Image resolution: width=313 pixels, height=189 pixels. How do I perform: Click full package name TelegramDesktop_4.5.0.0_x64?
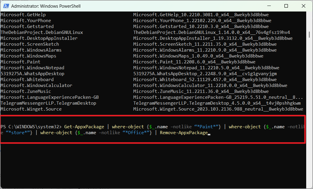click(x=217, y=103)
